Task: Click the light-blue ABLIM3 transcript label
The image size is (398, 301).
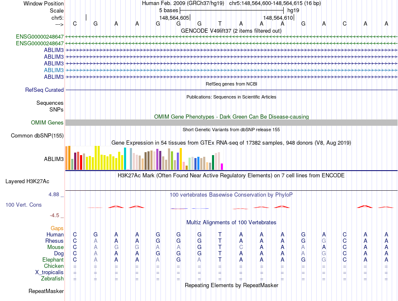Action: [x=54, y=70]
